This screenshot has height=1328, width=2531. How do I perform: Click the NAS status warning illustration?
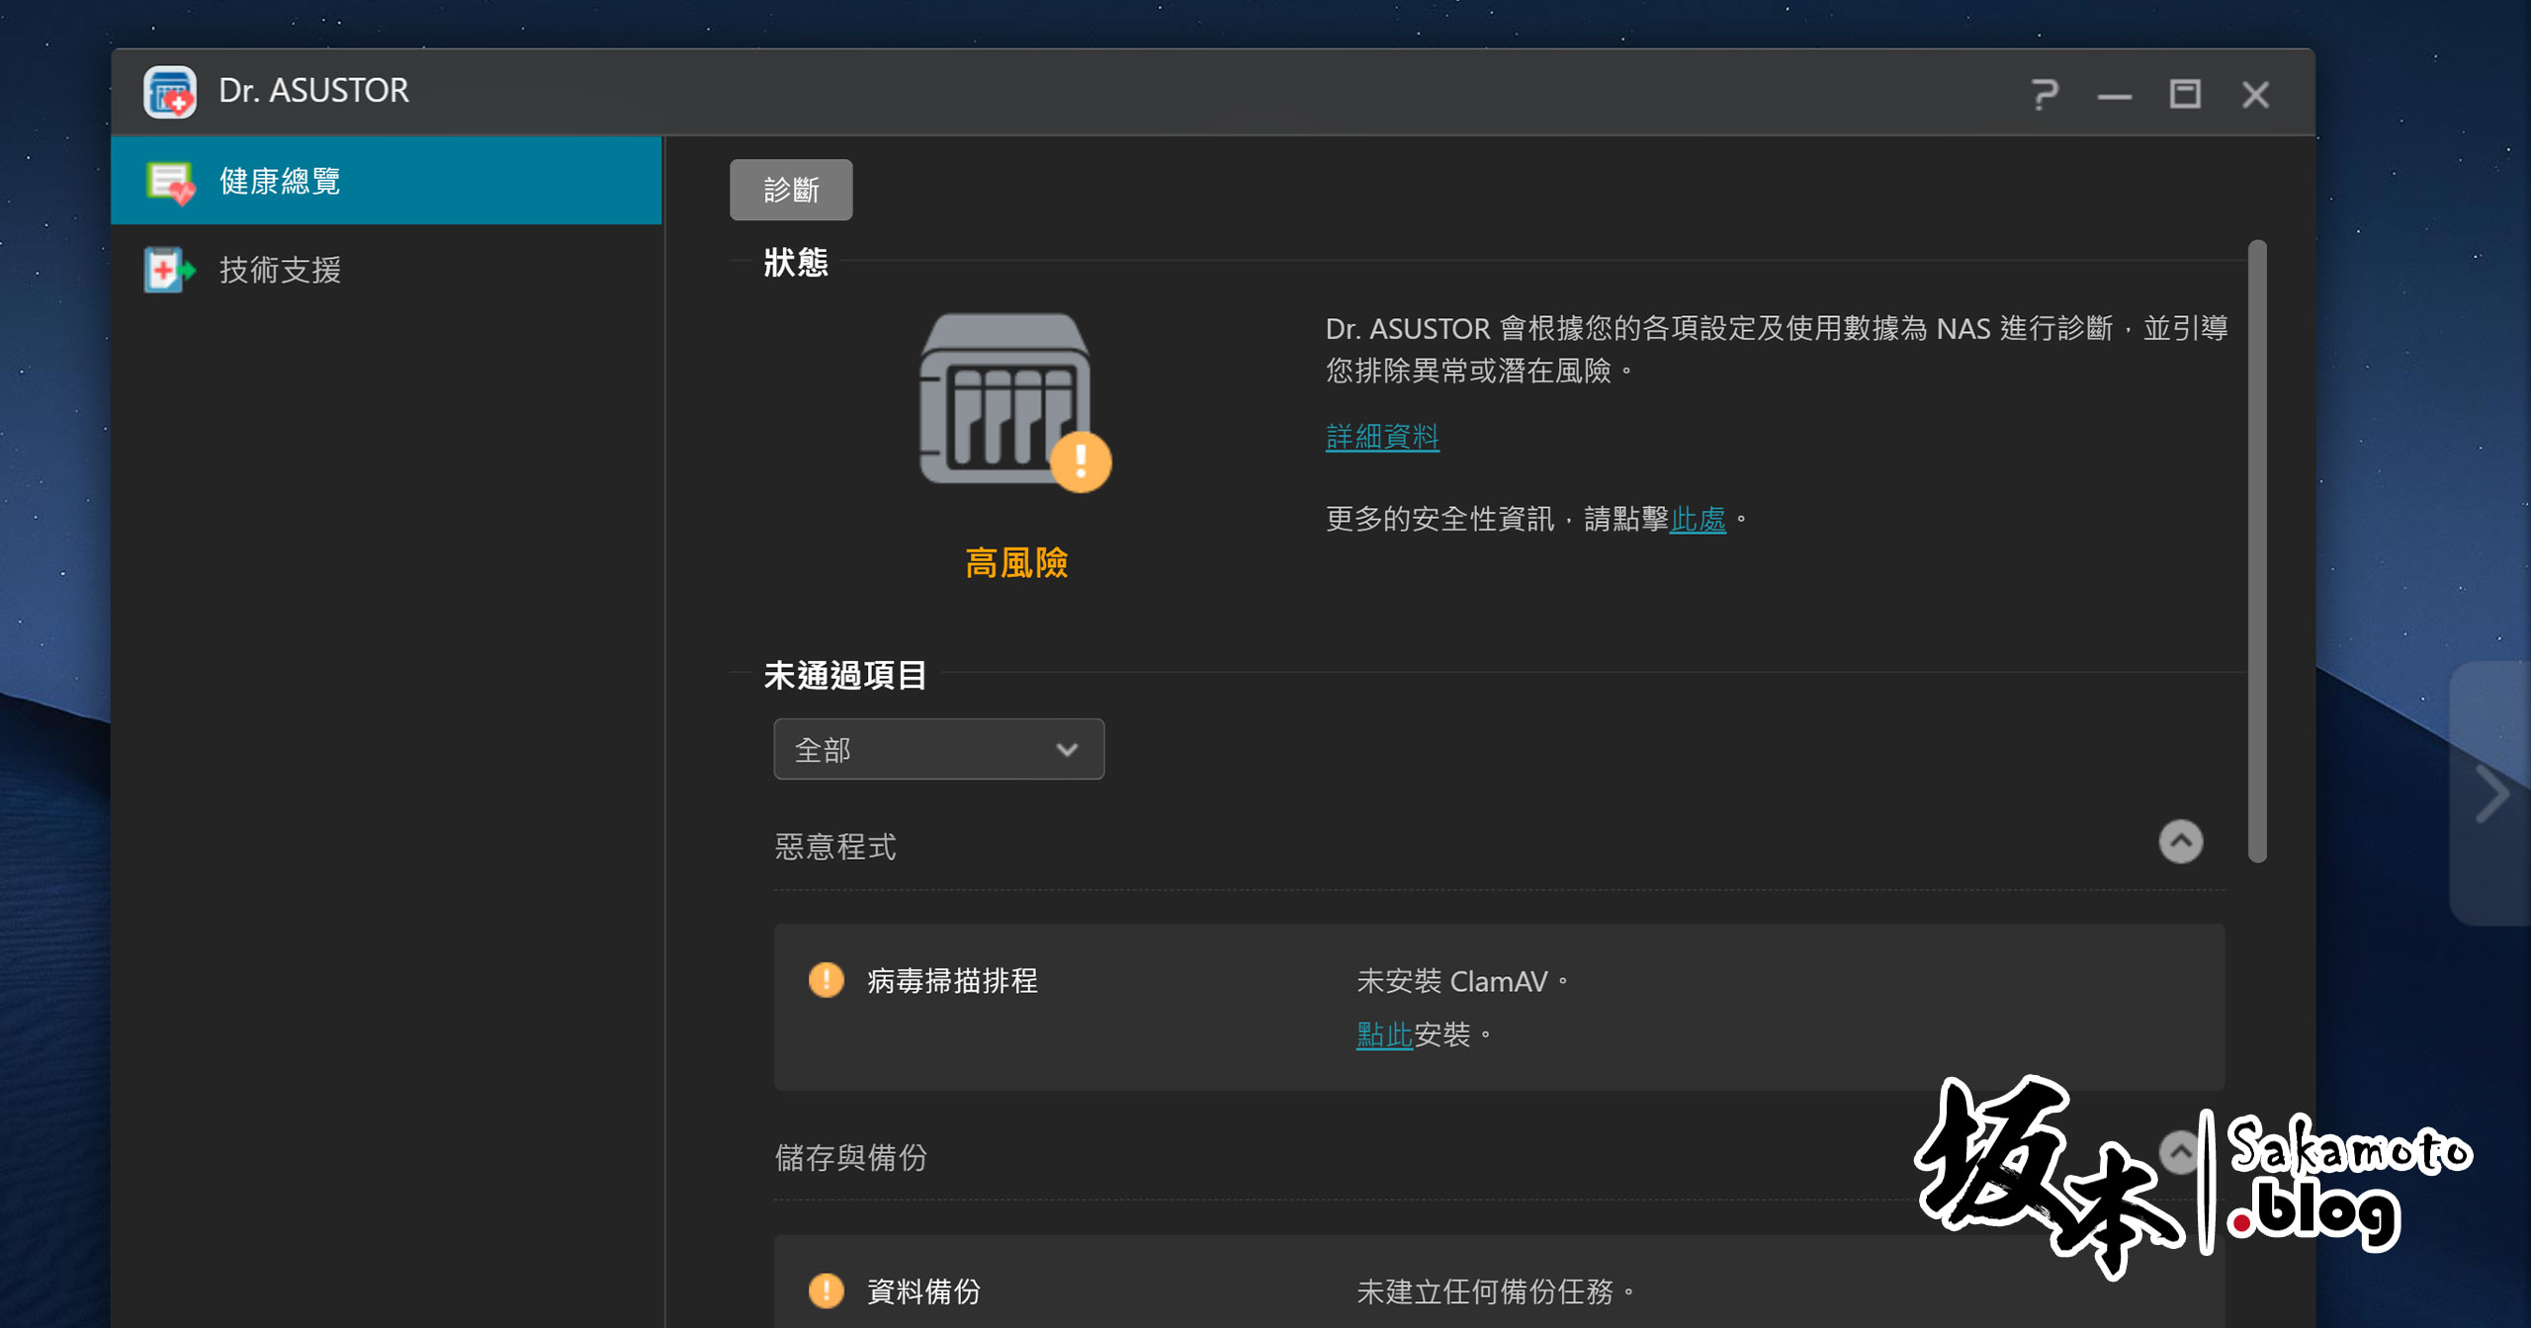[1015, 401]
